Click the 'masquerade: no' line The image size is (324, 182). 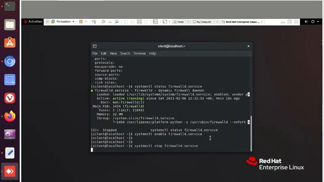click(109, 67)
